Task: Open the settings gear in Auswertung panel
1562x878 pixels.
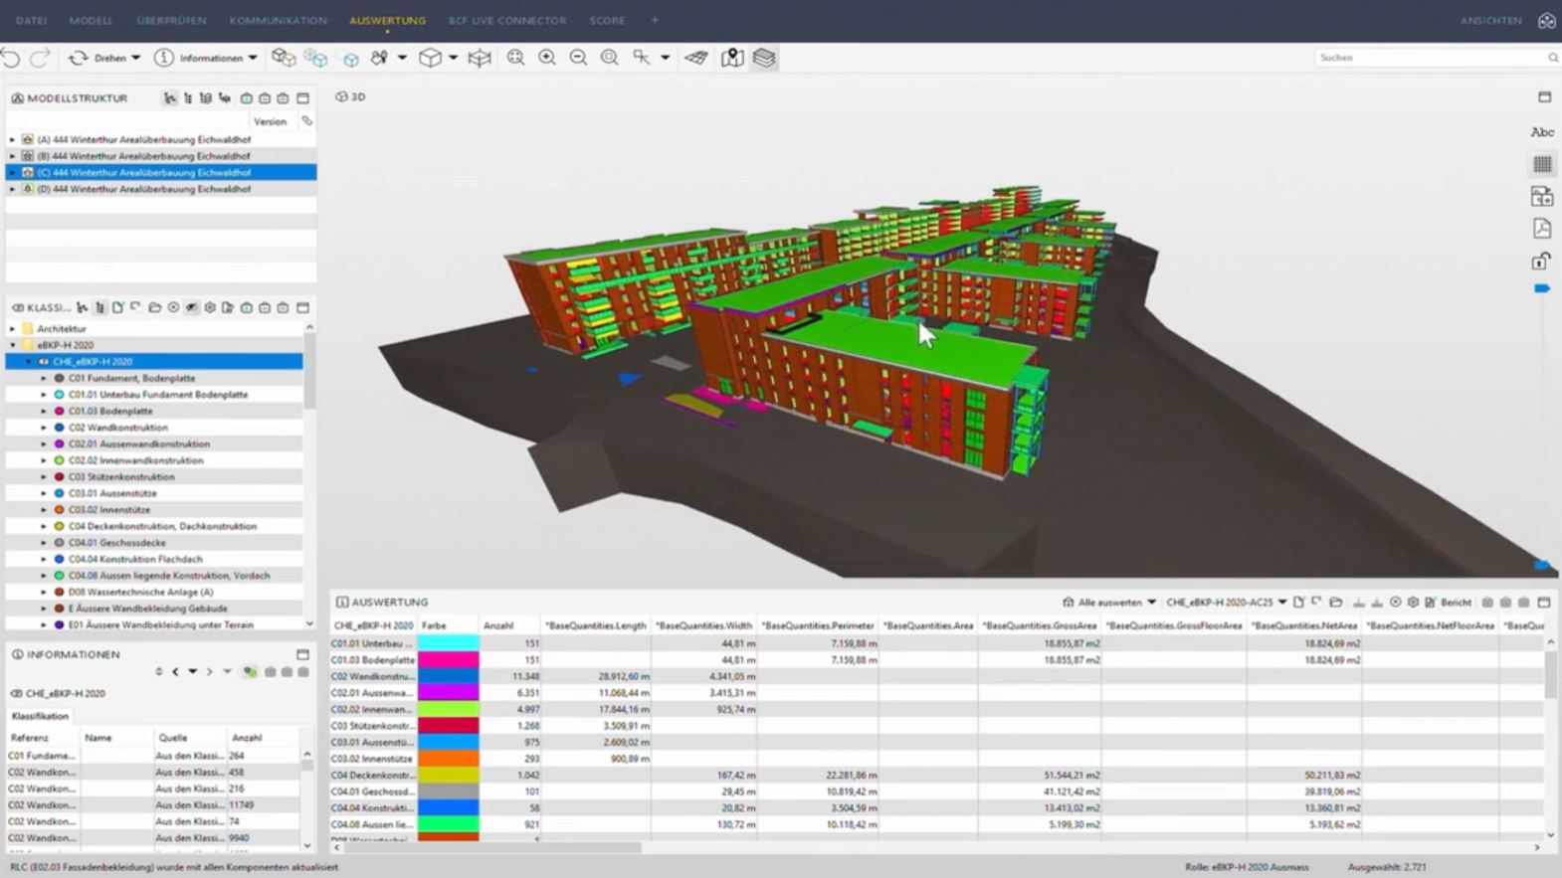Action: coord(1413,603)
